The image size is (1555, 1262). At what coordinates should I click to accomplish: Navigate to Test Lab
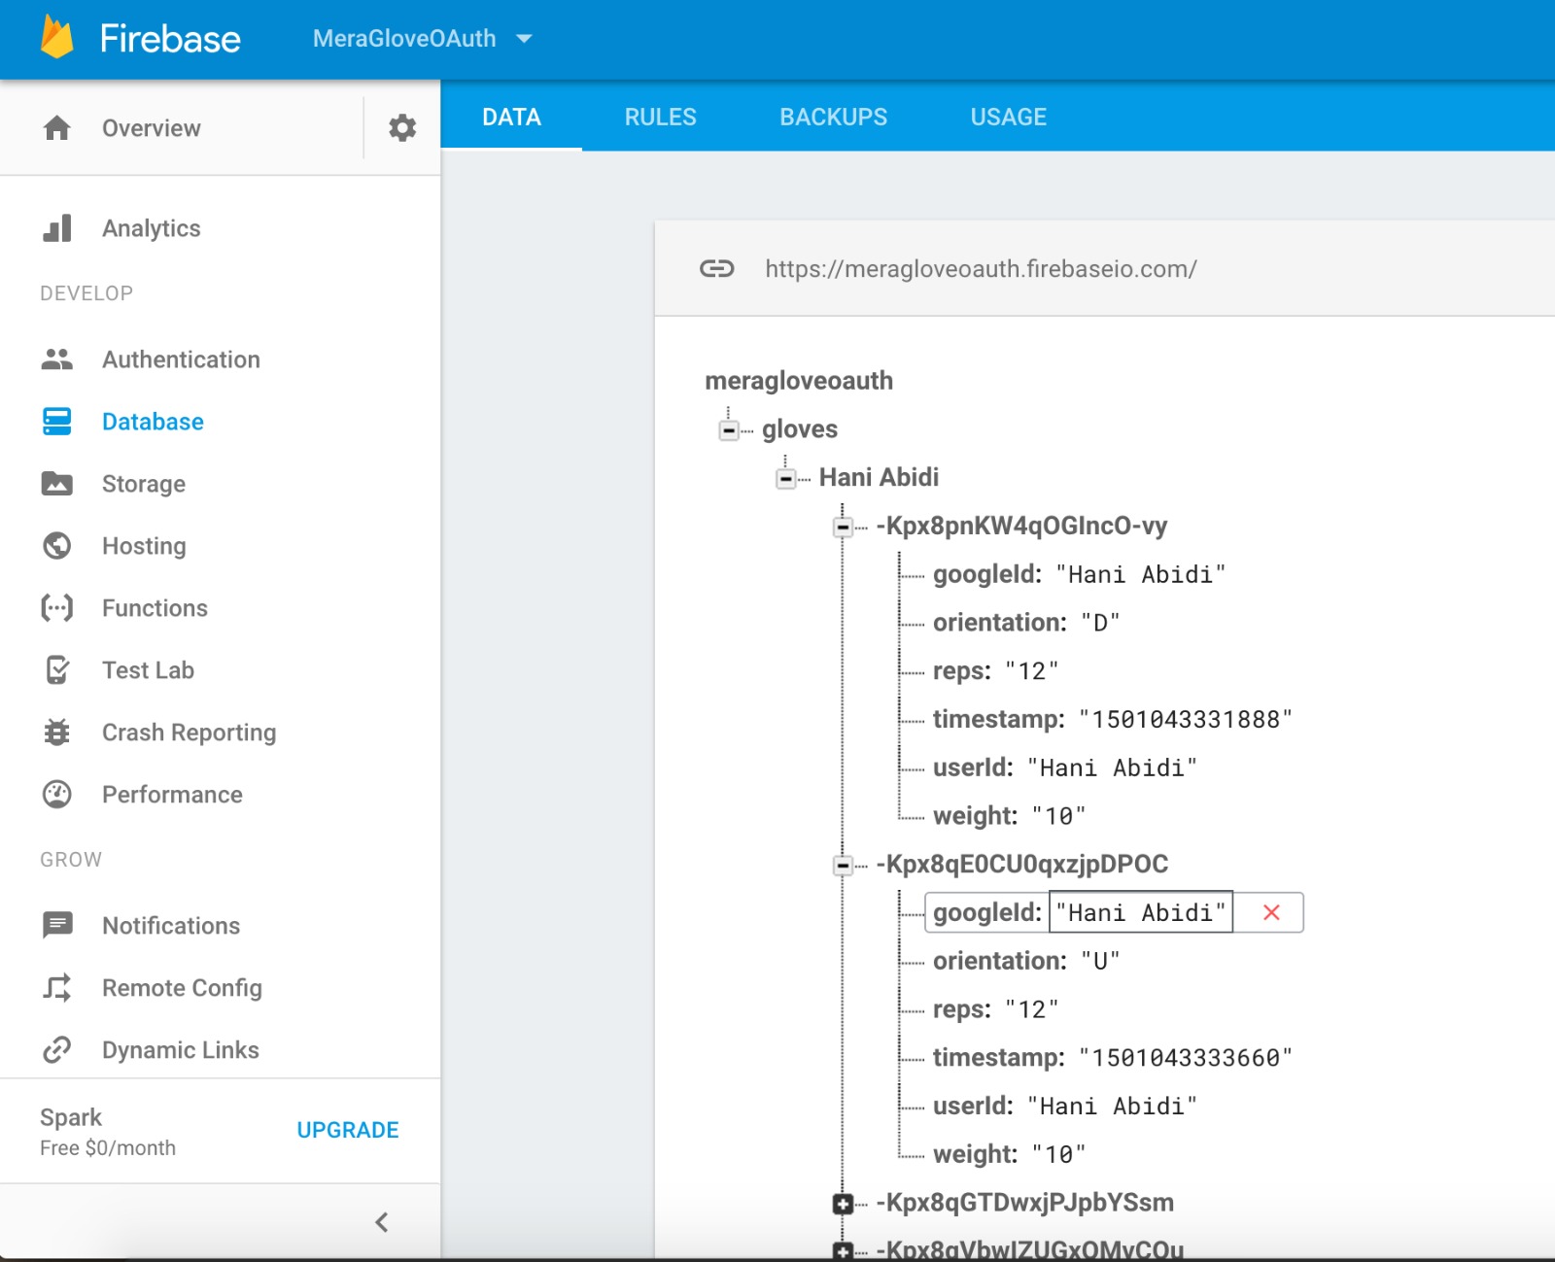(x=148, y=670)
